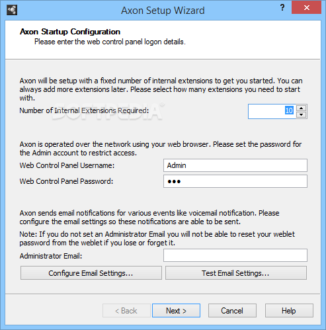The image size is (326, 330).
Task: Click the Cancel button
Action: click(x=232, y=311)
